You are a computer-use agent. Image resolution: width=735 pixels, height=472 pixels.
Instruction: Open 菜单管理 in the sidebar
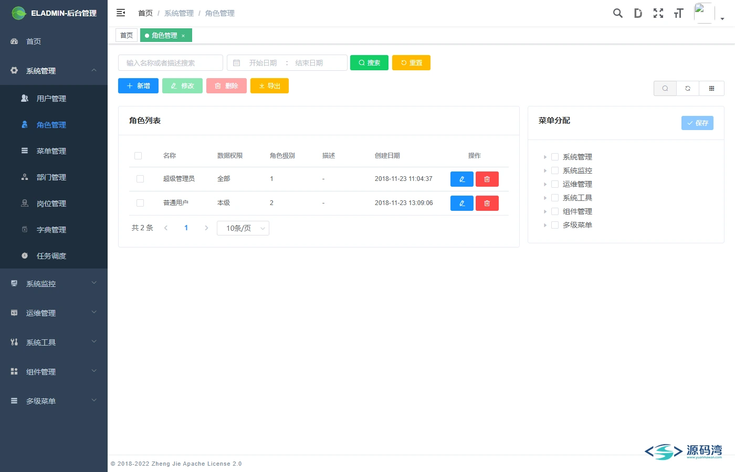[x=54, y=151]
